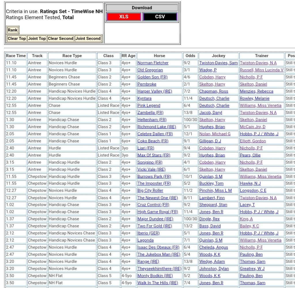Select the Clear Top filter
Screen dimensions: 295x288
17,38
